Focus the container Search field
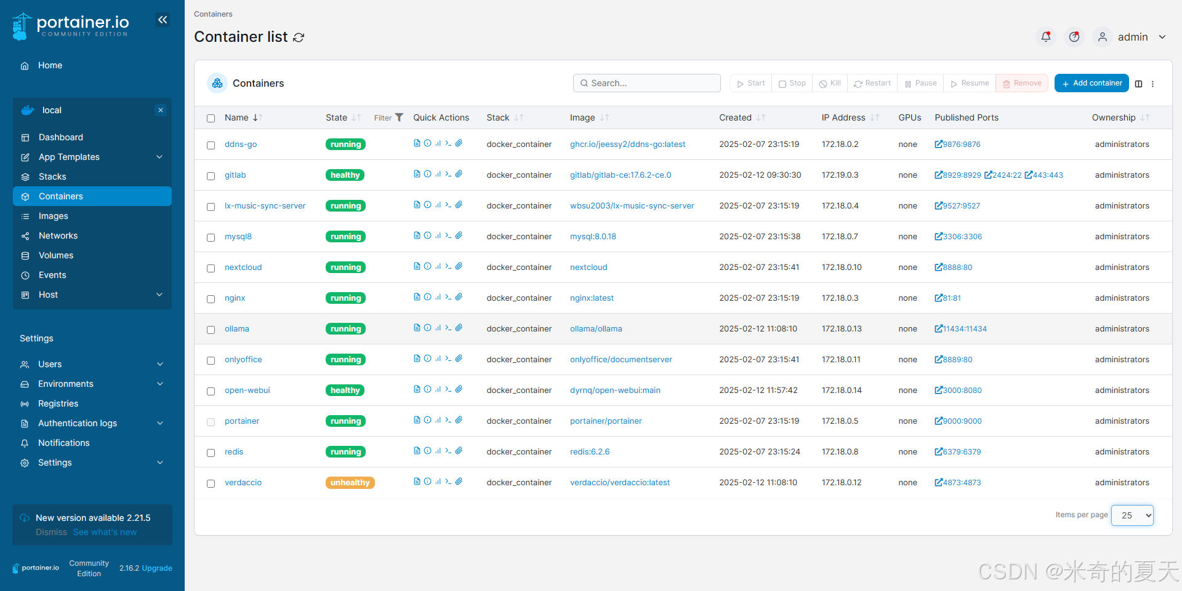The height and width of the screenshot is (591, 1182). (x=647, y=83)
